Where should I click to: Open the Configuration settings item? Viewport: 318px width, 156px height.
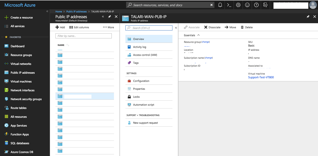141,81
